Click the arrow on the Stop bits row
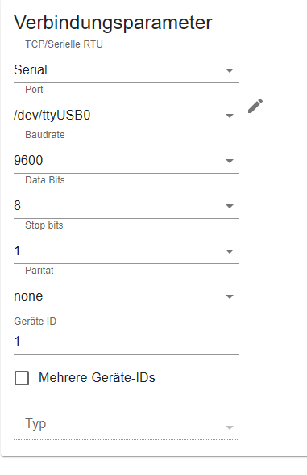Viewport: 307px width, 475px height. click(x=230, y=251)
